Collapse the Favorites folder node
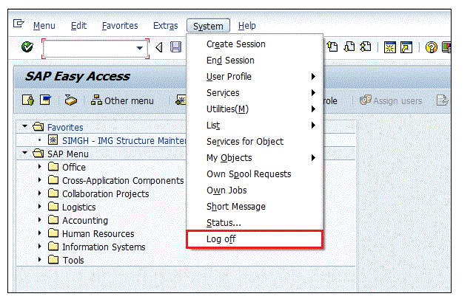Image resolution: width=473 pixels, height=302 pixels. coord(24,126)
